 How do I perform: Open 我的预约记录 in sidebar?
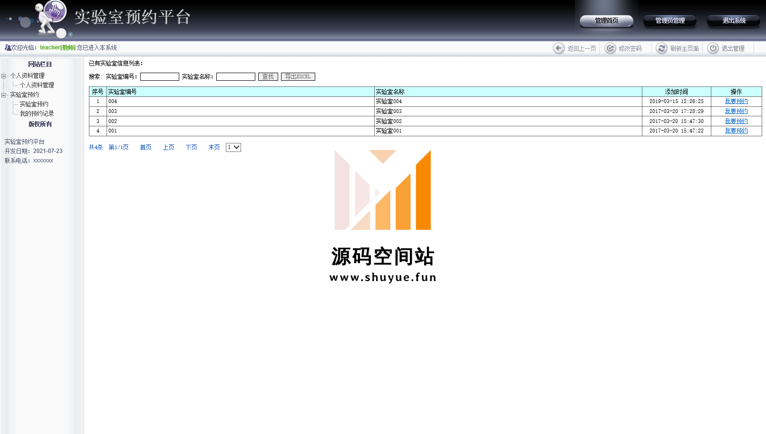pos(37,113)
